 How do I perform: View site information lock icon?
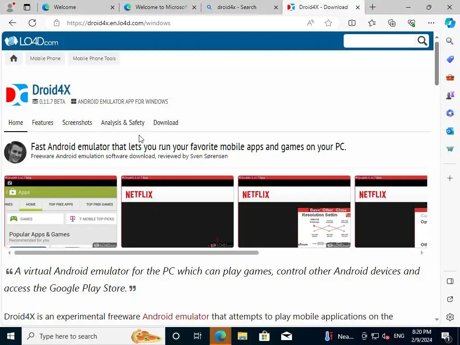[57, 23]
